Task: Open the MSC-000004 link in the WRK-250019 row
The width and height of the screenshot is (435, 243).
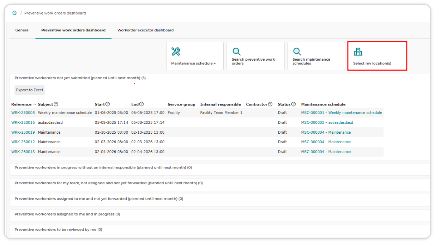Action: pyautogui.click(x=326, y=132)
